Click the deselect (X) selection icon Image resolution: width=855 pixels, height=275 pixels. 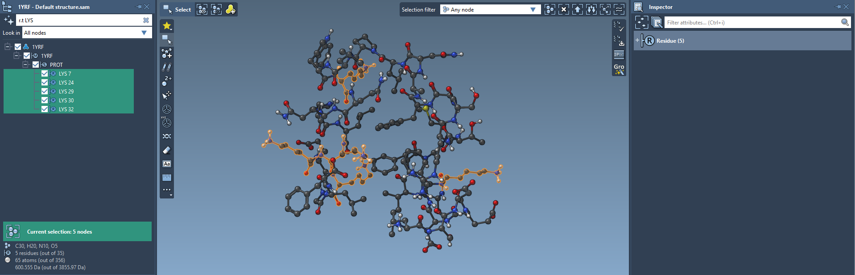pyautogui.click(x=564, y=10)
